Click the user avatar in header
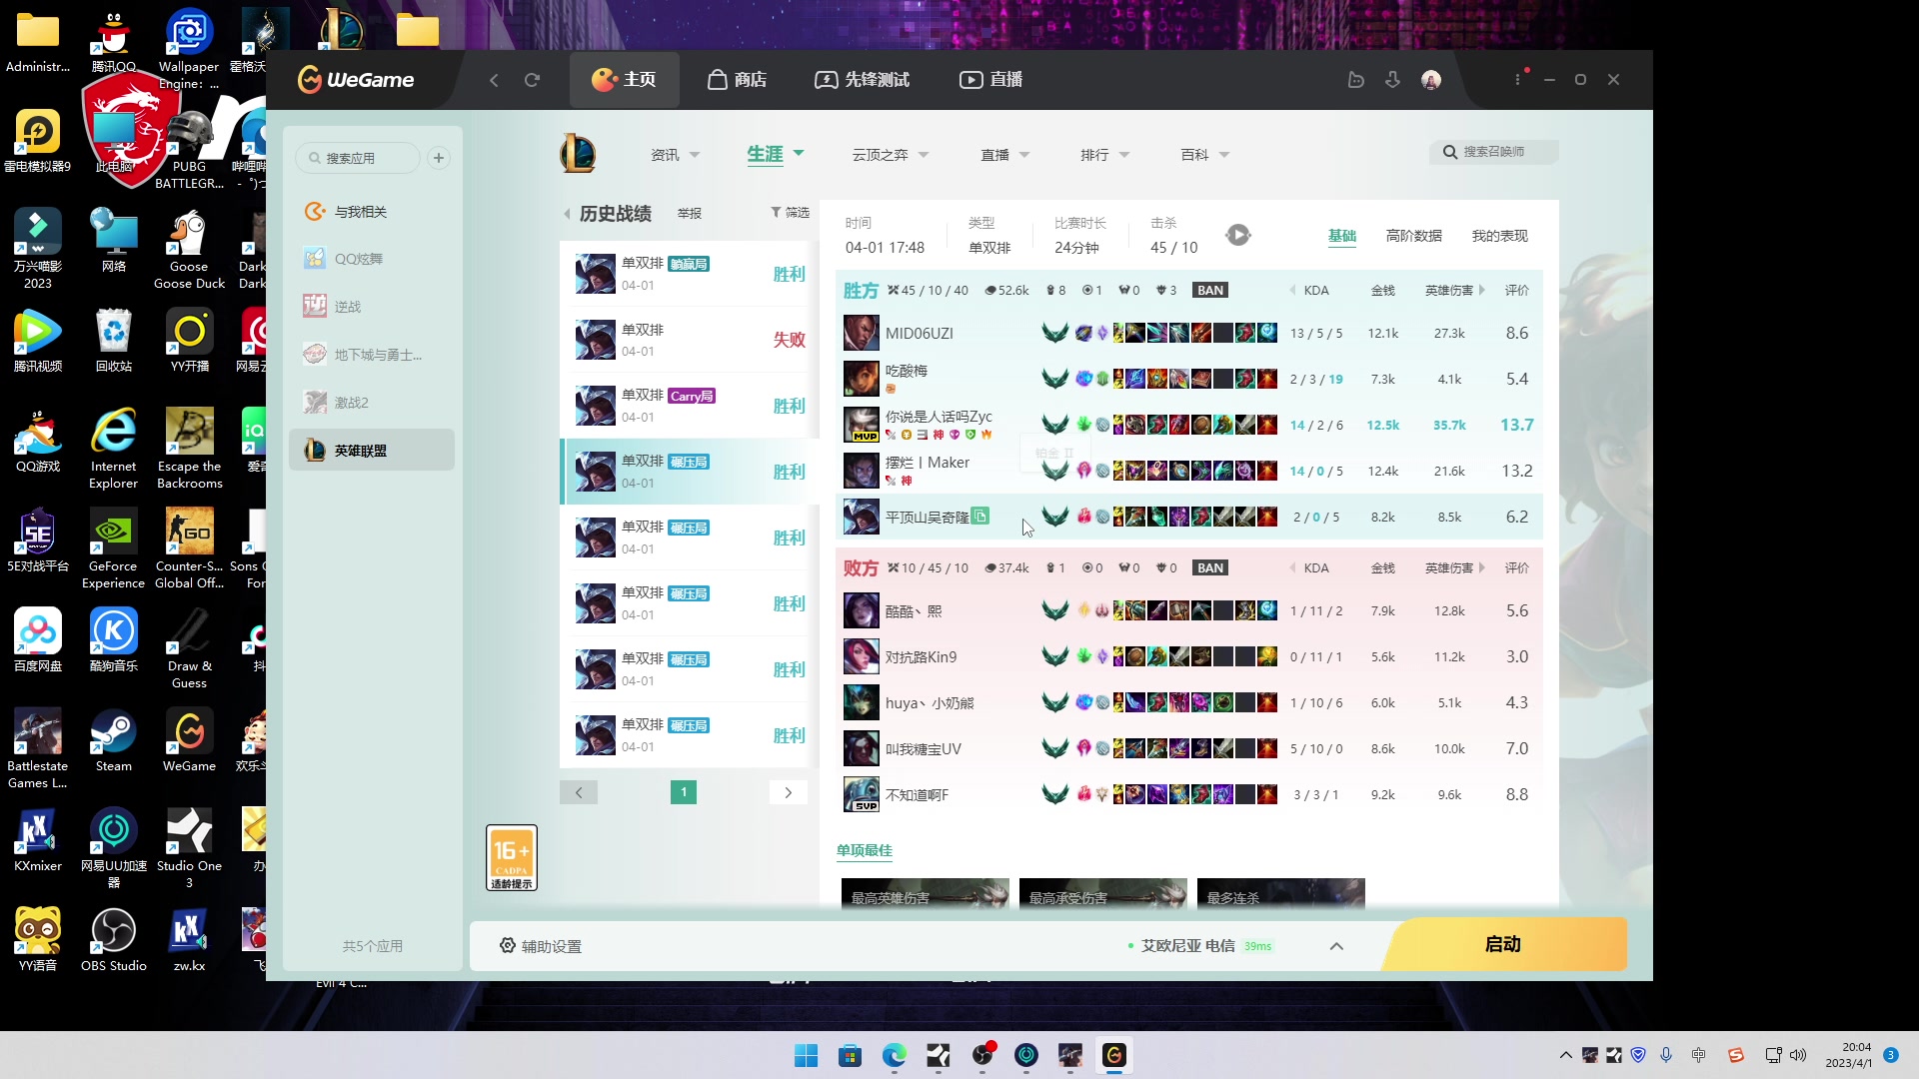Image resolution: width=1919 pixels, height=1079 pixels. 1431,80
